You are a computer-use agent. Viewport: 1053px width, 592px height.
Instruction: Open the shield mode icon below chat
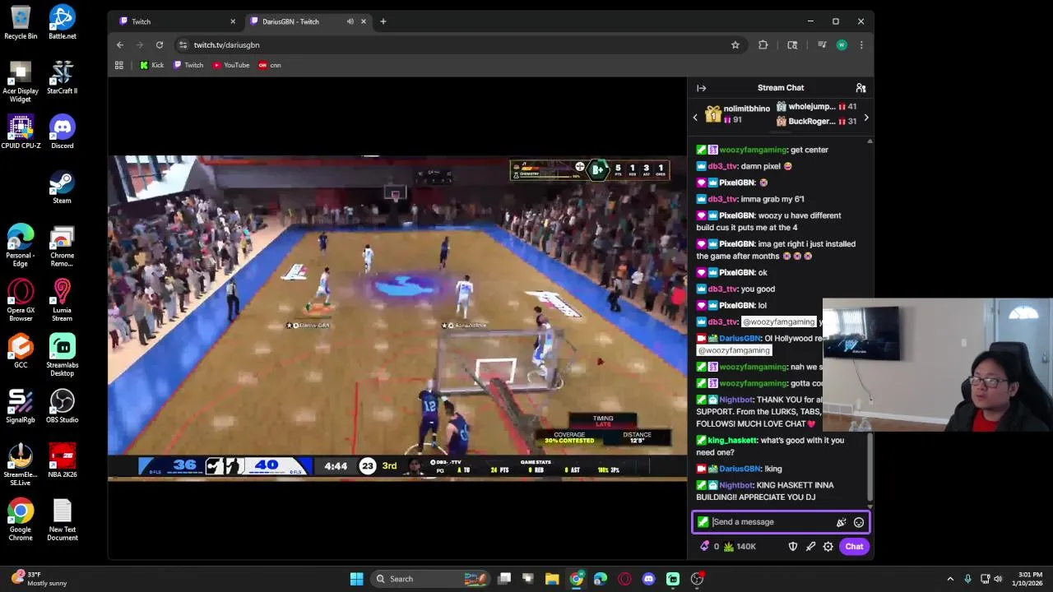[793, 547]
